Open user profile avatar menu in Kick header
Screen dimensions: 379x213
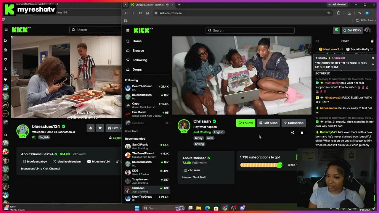click(367, 30)
